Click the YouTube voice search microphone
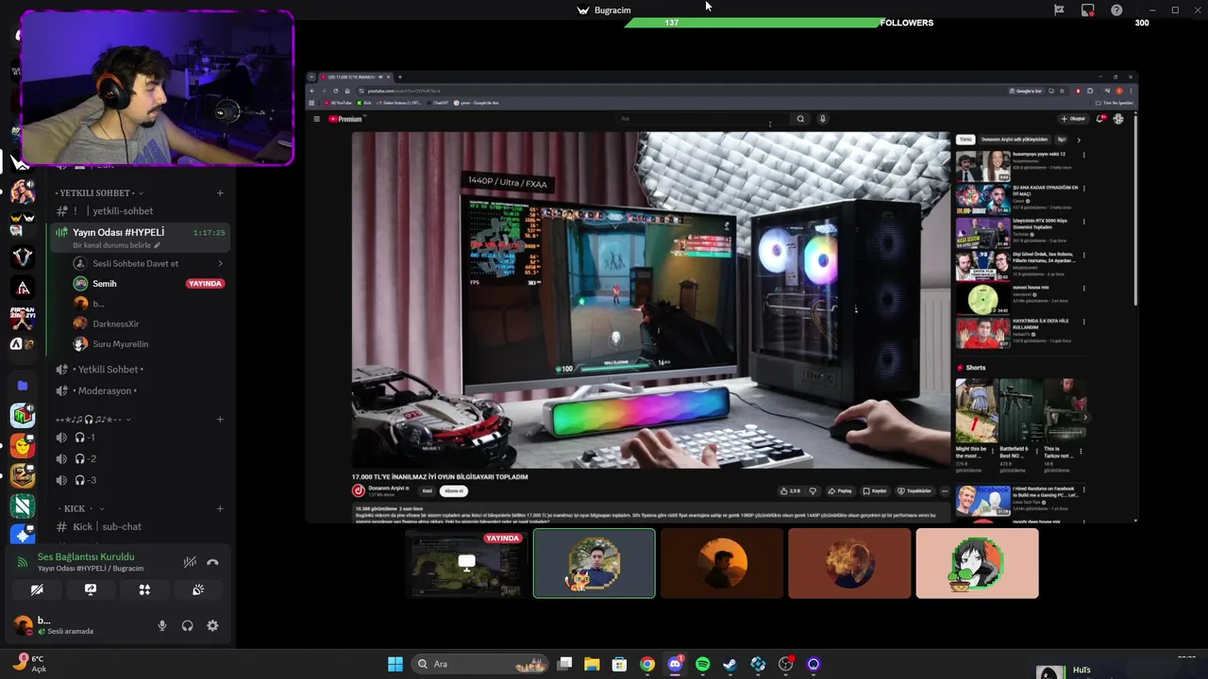This screenshot has width=1208, height=679. [822, 119]
